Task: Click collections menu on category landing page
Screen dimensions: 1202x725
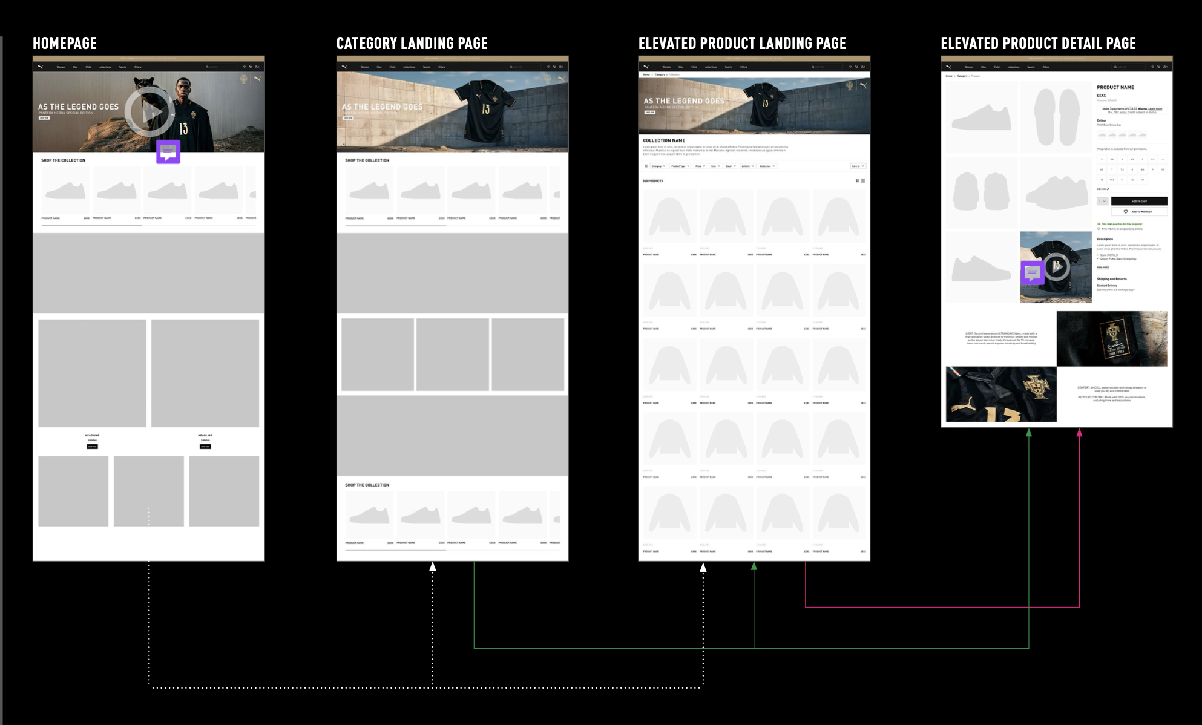Action: tap(409, 67)
